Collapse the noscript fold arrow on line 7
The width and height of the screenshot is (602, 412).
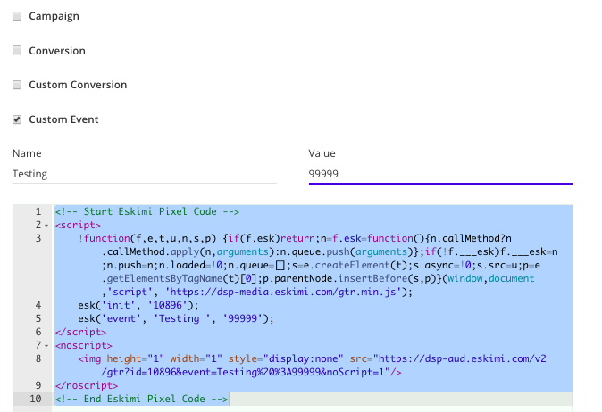click(46, 346)
